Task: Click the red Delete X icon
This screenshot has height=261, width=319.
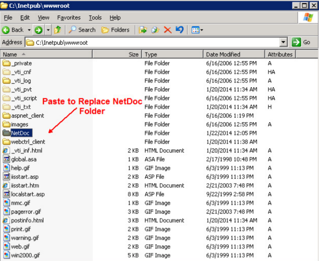Action: [x=168, y=30]
